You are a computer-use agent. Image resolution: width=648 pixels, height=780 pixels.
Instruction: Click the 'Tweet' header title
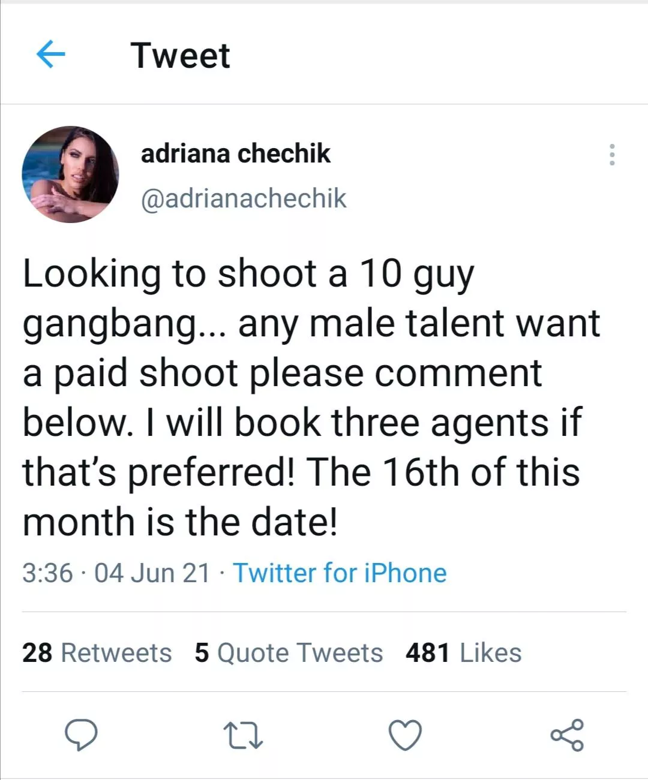pos(180,56)
